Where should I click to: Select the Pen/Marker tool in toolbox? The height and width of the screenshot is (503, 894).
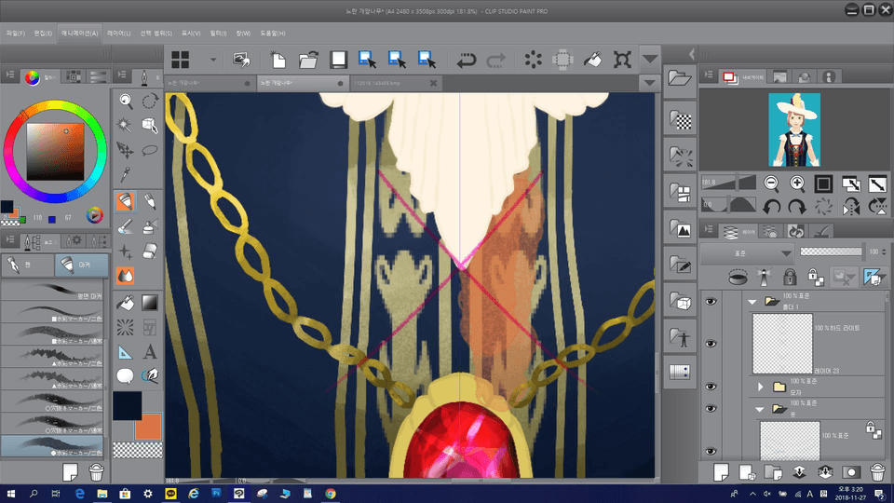point(126,201)
